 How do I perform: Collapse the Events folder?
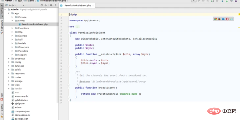click(12, 21)
